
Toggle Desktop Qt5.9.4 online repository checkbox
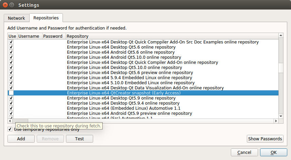[x=11, y=103]
